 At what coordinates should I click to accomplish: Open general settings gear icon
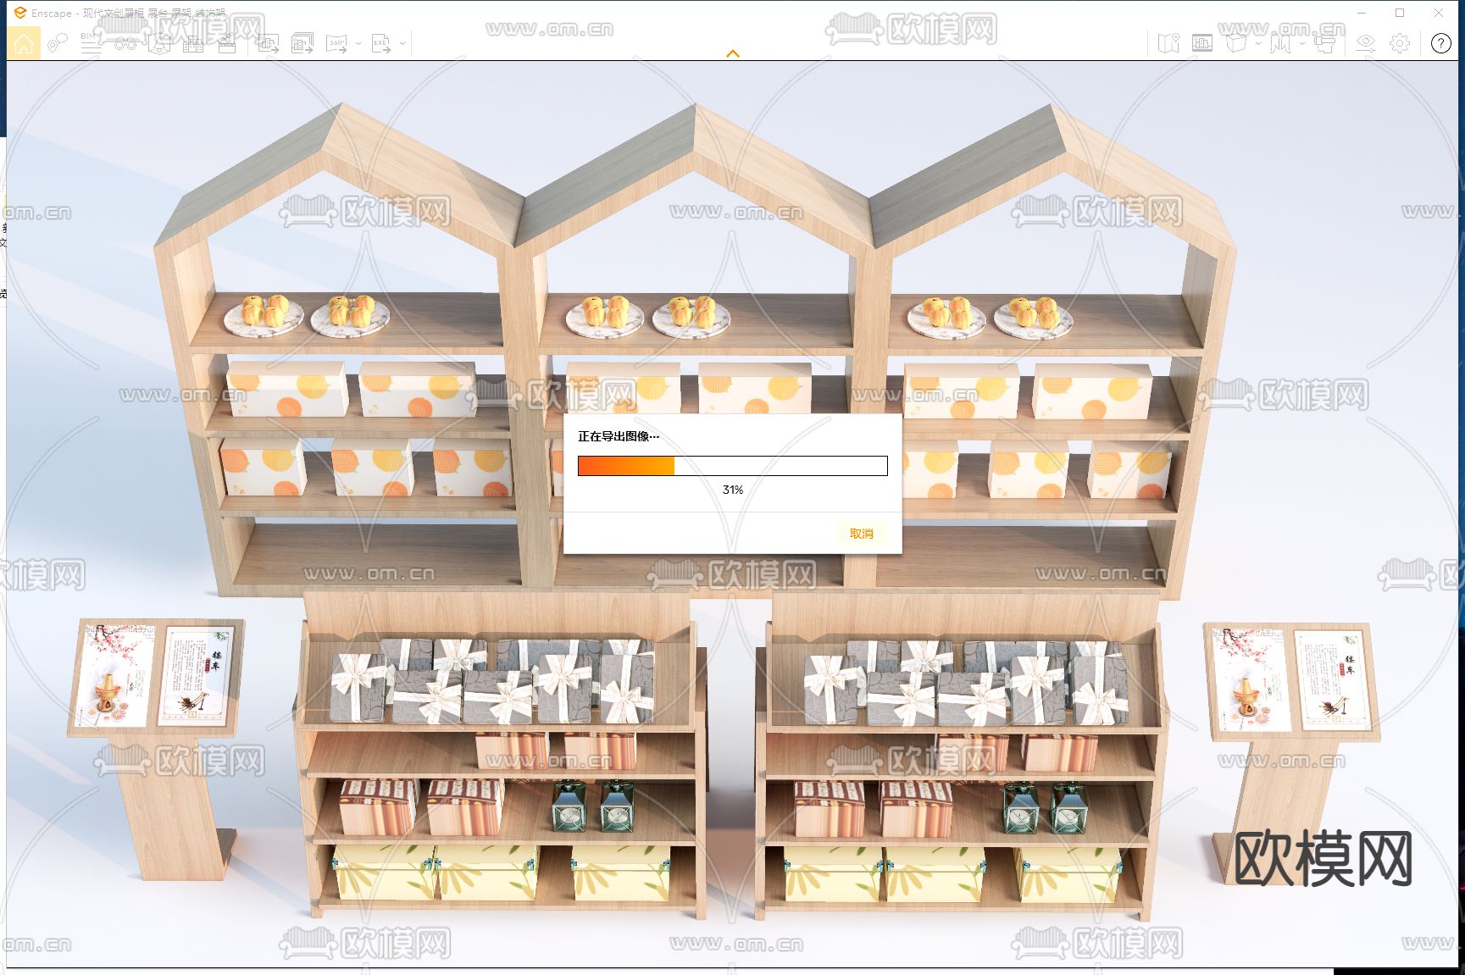coord(1400,43)
